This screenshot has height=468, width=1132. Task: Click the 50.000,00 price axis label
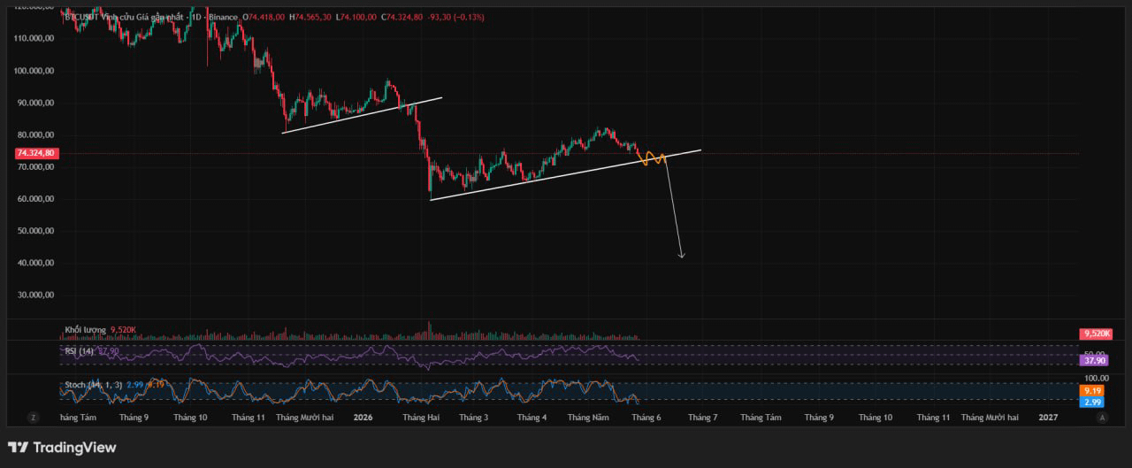35,231
